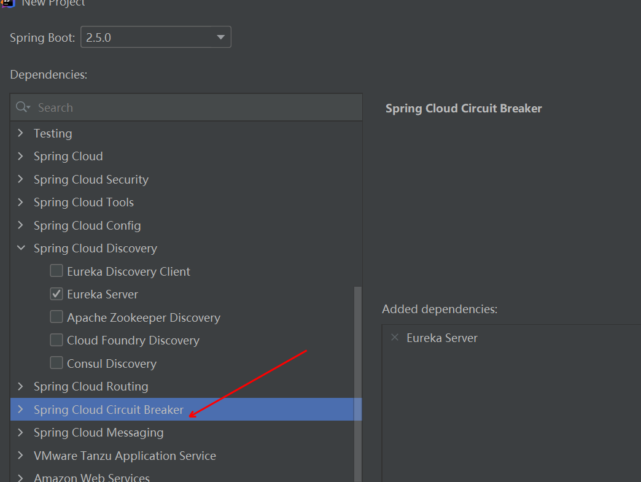This screenshot has width=641, height=482.
Task: Click the dependency list scrollbar
Action: [358, 384]
